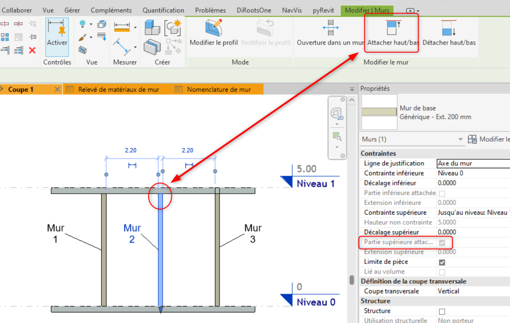Click the red X delete icon
Viewport: 510px width, 323px height.
point(32,50)
